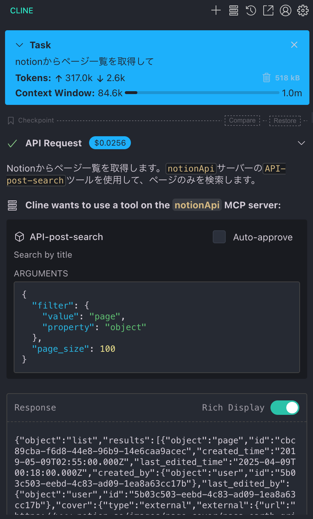The width and height of the screenshot is (313, 519).
Task: Click the API Request green checkmark
Action: [x=12, y=143]
